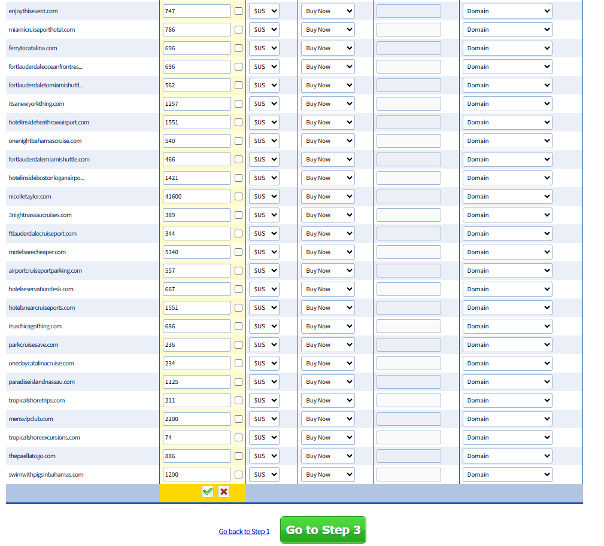Click the price field for hotelinsideheathrowairport.com

point(196,123)
